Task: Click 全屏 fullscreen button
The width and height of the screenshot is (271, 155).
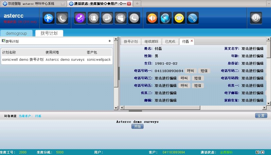Action: [x=261, y=116]
